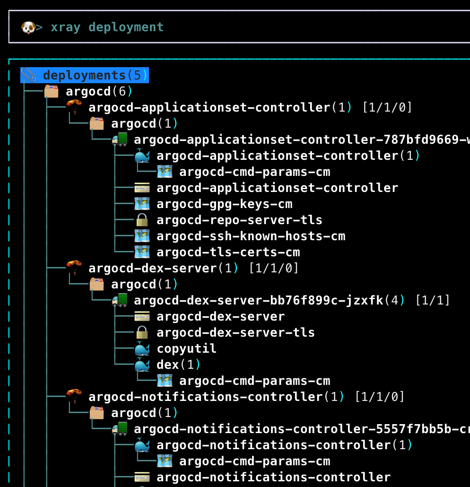Click truck icon of argocd-notifications-controller-5557f7bb5b pod

pyautogui.click(x=120, y=429)
